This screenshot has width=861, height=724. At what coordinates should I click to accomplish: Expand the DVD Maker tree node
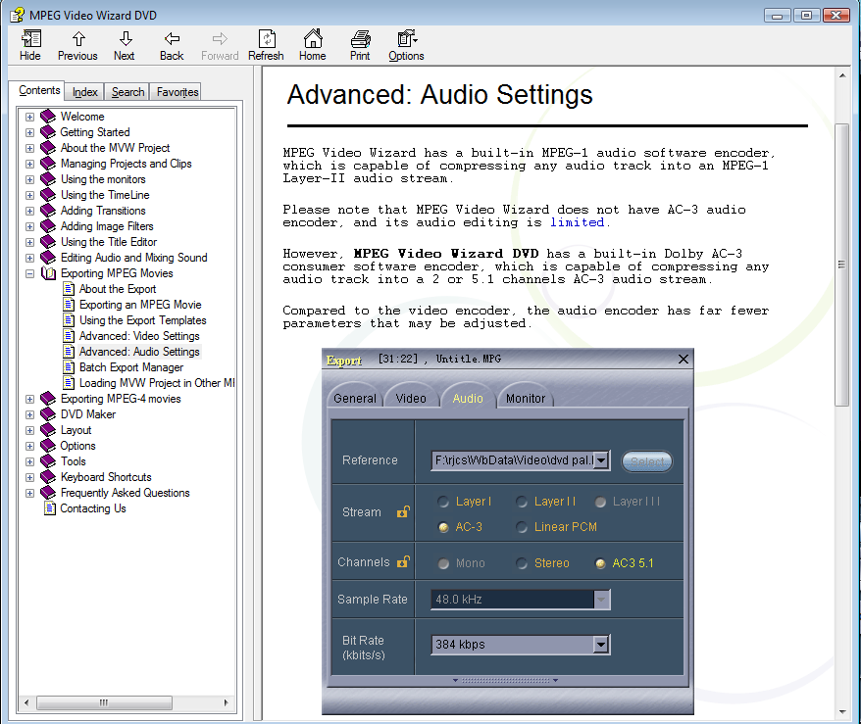pos(30,414)
